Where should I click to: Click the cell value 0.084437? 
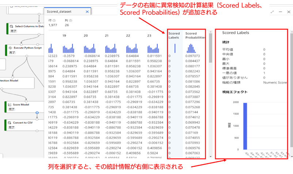click(193, 61)
